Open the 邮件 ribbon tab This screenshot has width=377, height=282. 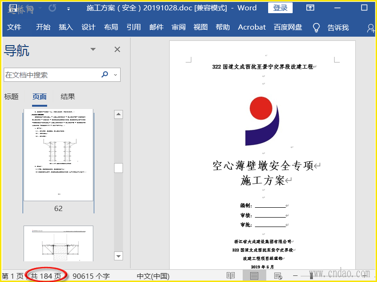(x=156, y=27)
